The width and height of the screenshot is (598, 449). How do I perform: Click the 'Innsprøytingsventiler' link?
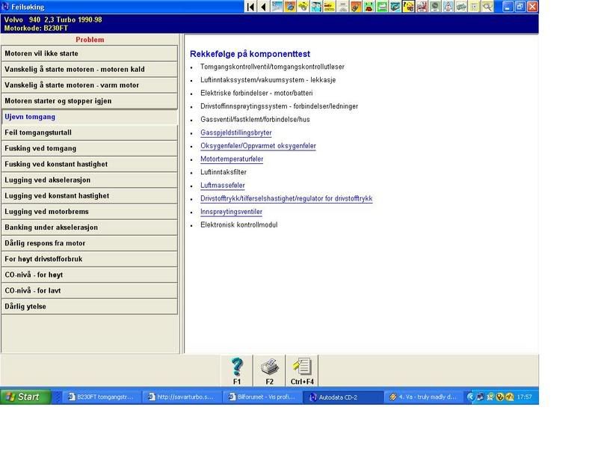click(231, 212)
